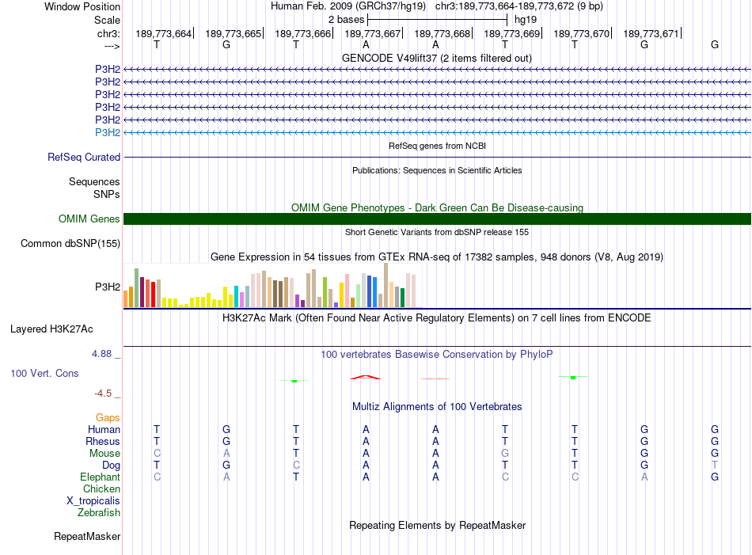Viewport: 752px width, 555px height.
Task: Click the GENCODE V49lift37 track title
Action: pos(437,59)
